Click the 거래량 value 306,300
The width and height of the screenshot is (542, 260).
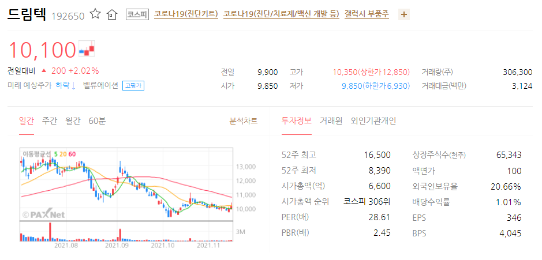517,72
